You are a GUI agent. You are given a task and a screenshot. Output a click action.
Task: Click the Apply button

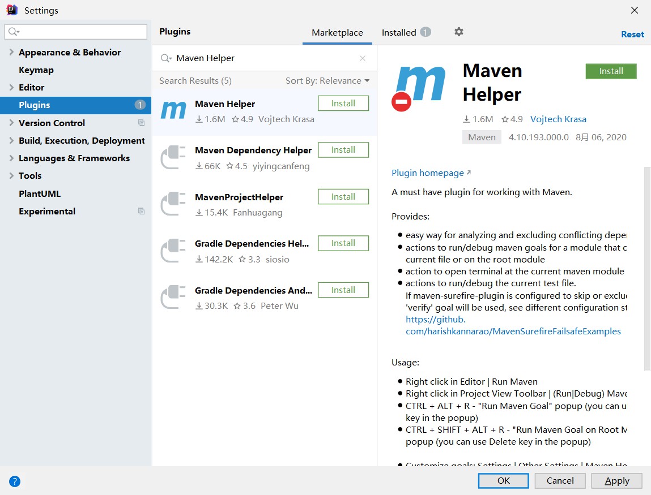click(616, 481)
